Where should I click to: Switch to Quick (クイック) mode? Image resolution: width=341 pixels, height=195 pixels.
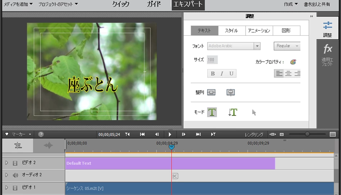pos(121,4)
